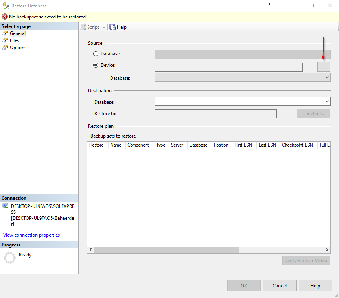Click the horizontal scrollbar thumb
This screenshot has height=298, width=339.
pyautogui.click(x=166, y=250)
